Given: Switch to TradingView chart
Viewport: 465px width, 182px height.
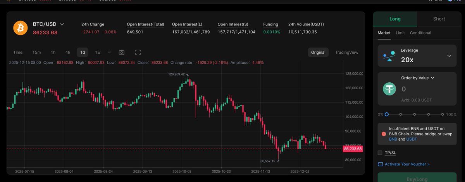Looking at the screenshot, I should [347, 52].
